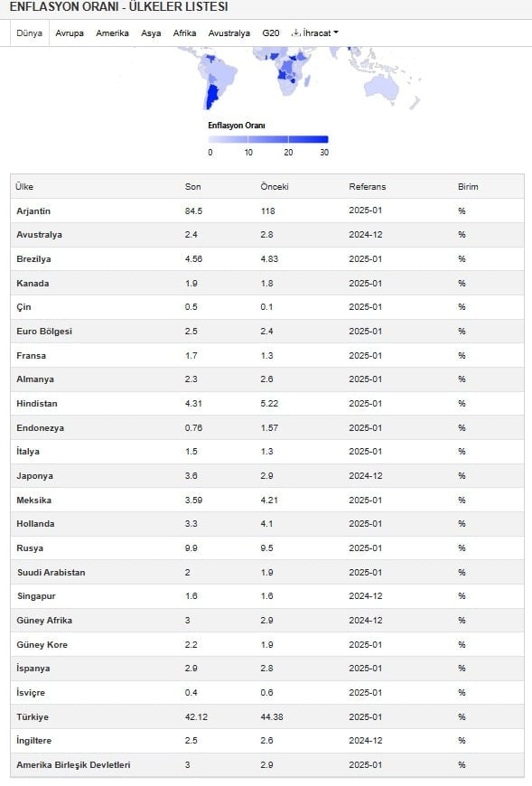Click the Ülke column header
The height and width of the screenshot is (786, 532).
tap(24, 186)
